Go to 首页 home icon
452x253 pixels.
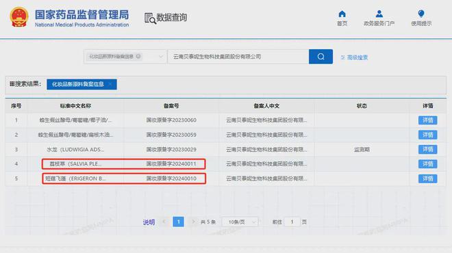(342, 14)
